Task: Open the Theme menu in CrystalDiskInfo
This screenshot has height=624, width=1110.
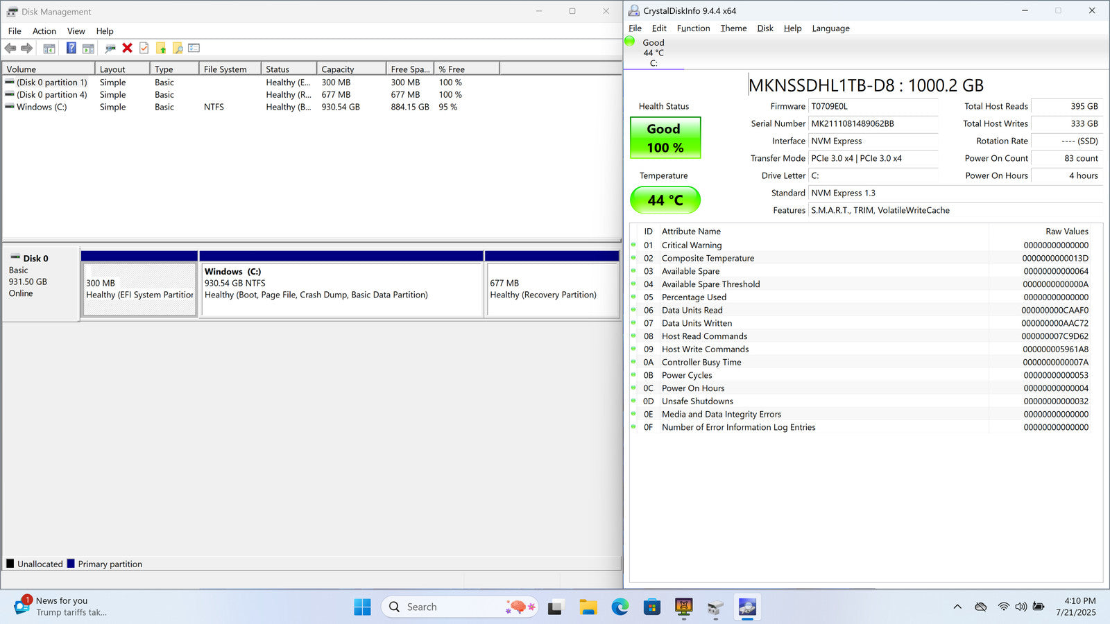Action: (x=733, y=28)
